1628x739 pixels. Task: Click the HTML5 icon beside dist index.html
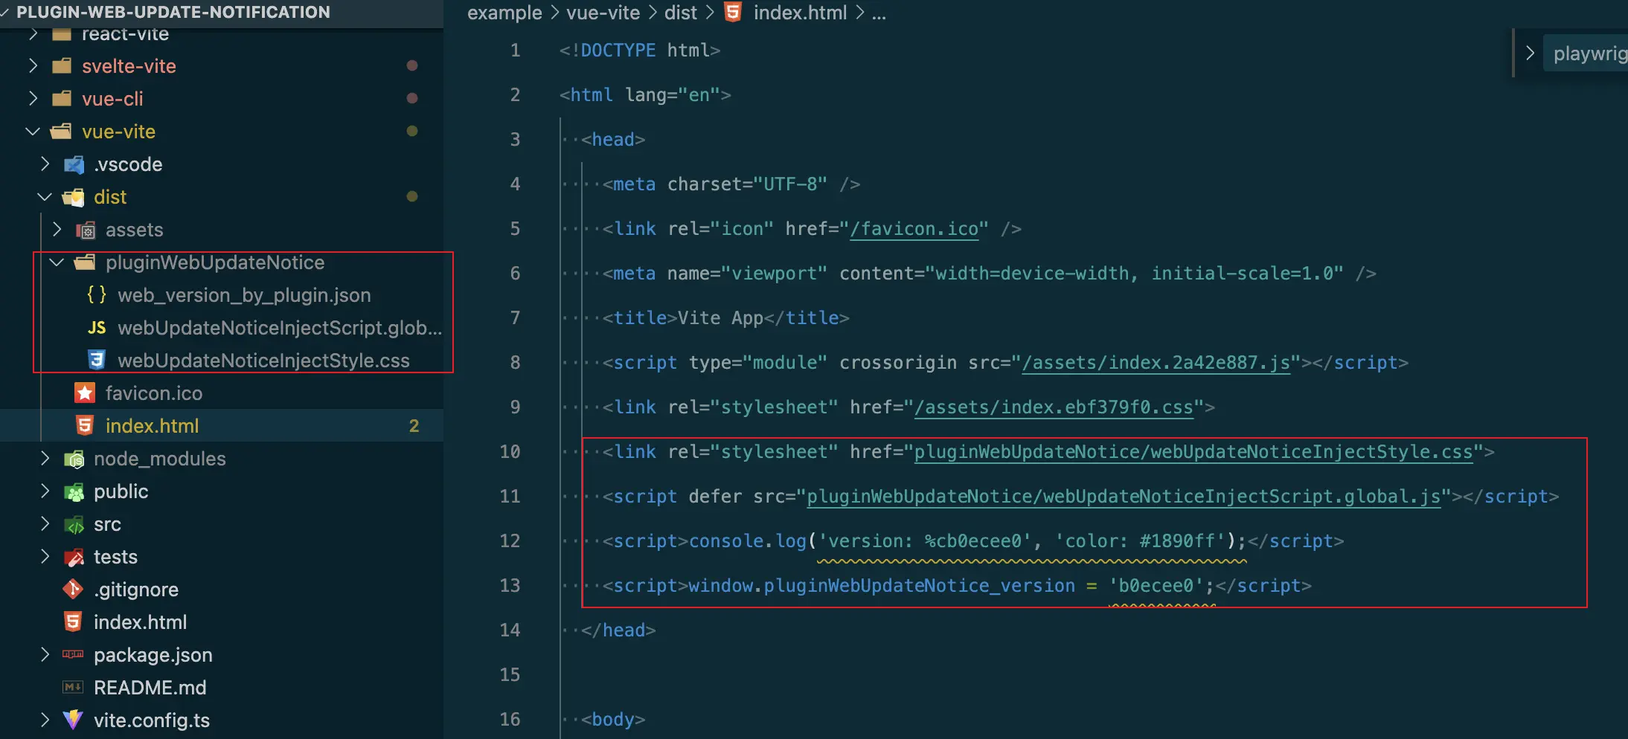tap(85, 426)
